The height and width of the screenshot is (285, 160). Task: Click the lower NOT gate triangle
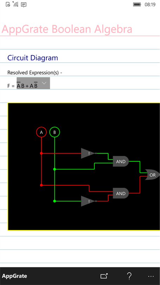(x=88, y=201)
